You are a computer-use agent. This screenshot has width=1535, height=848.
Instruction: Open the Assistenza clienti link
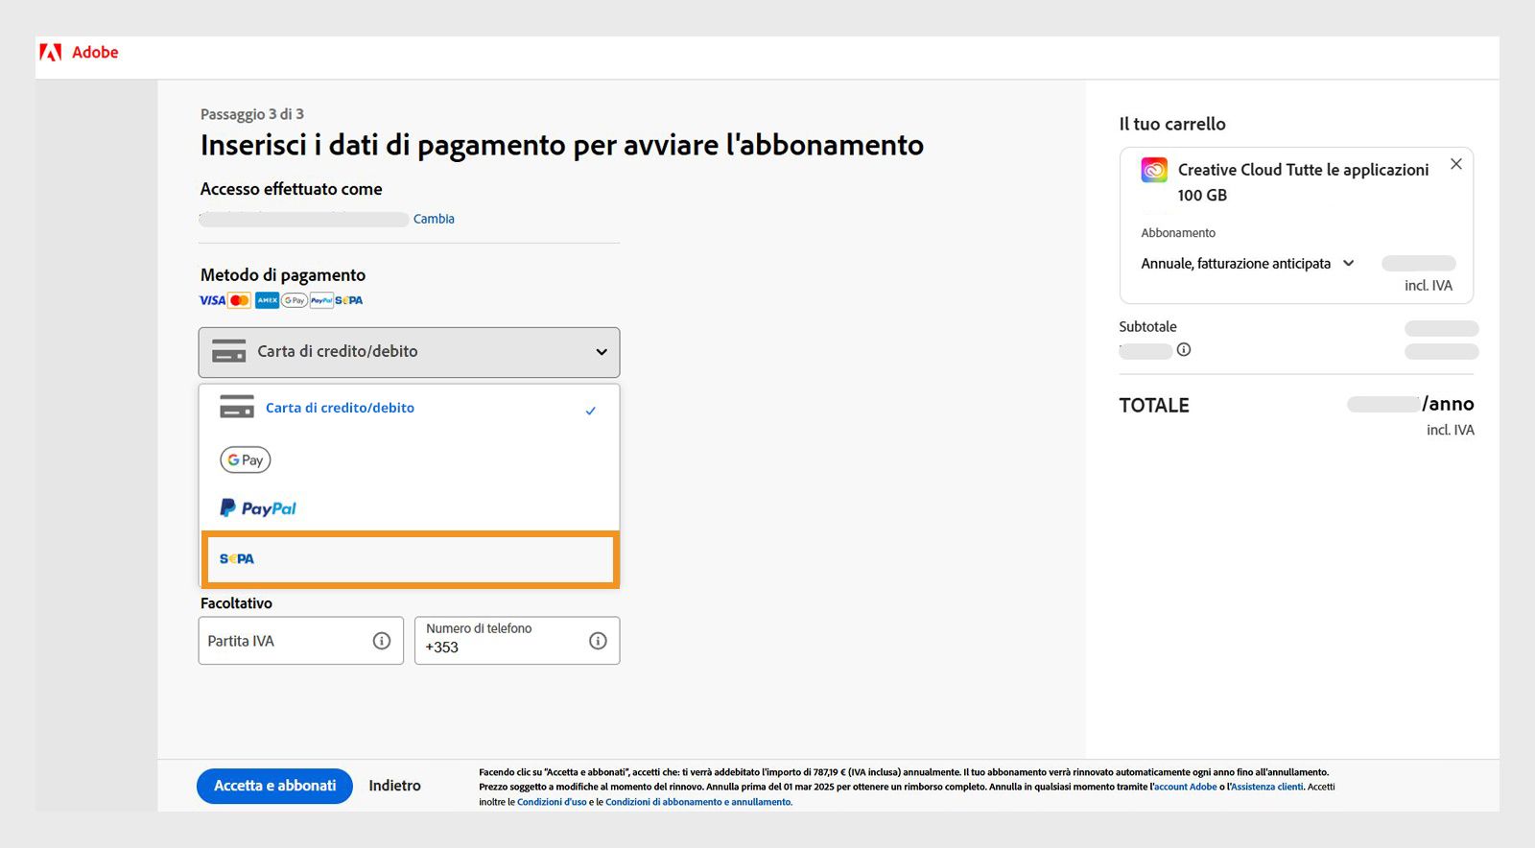click(1266, 787)
